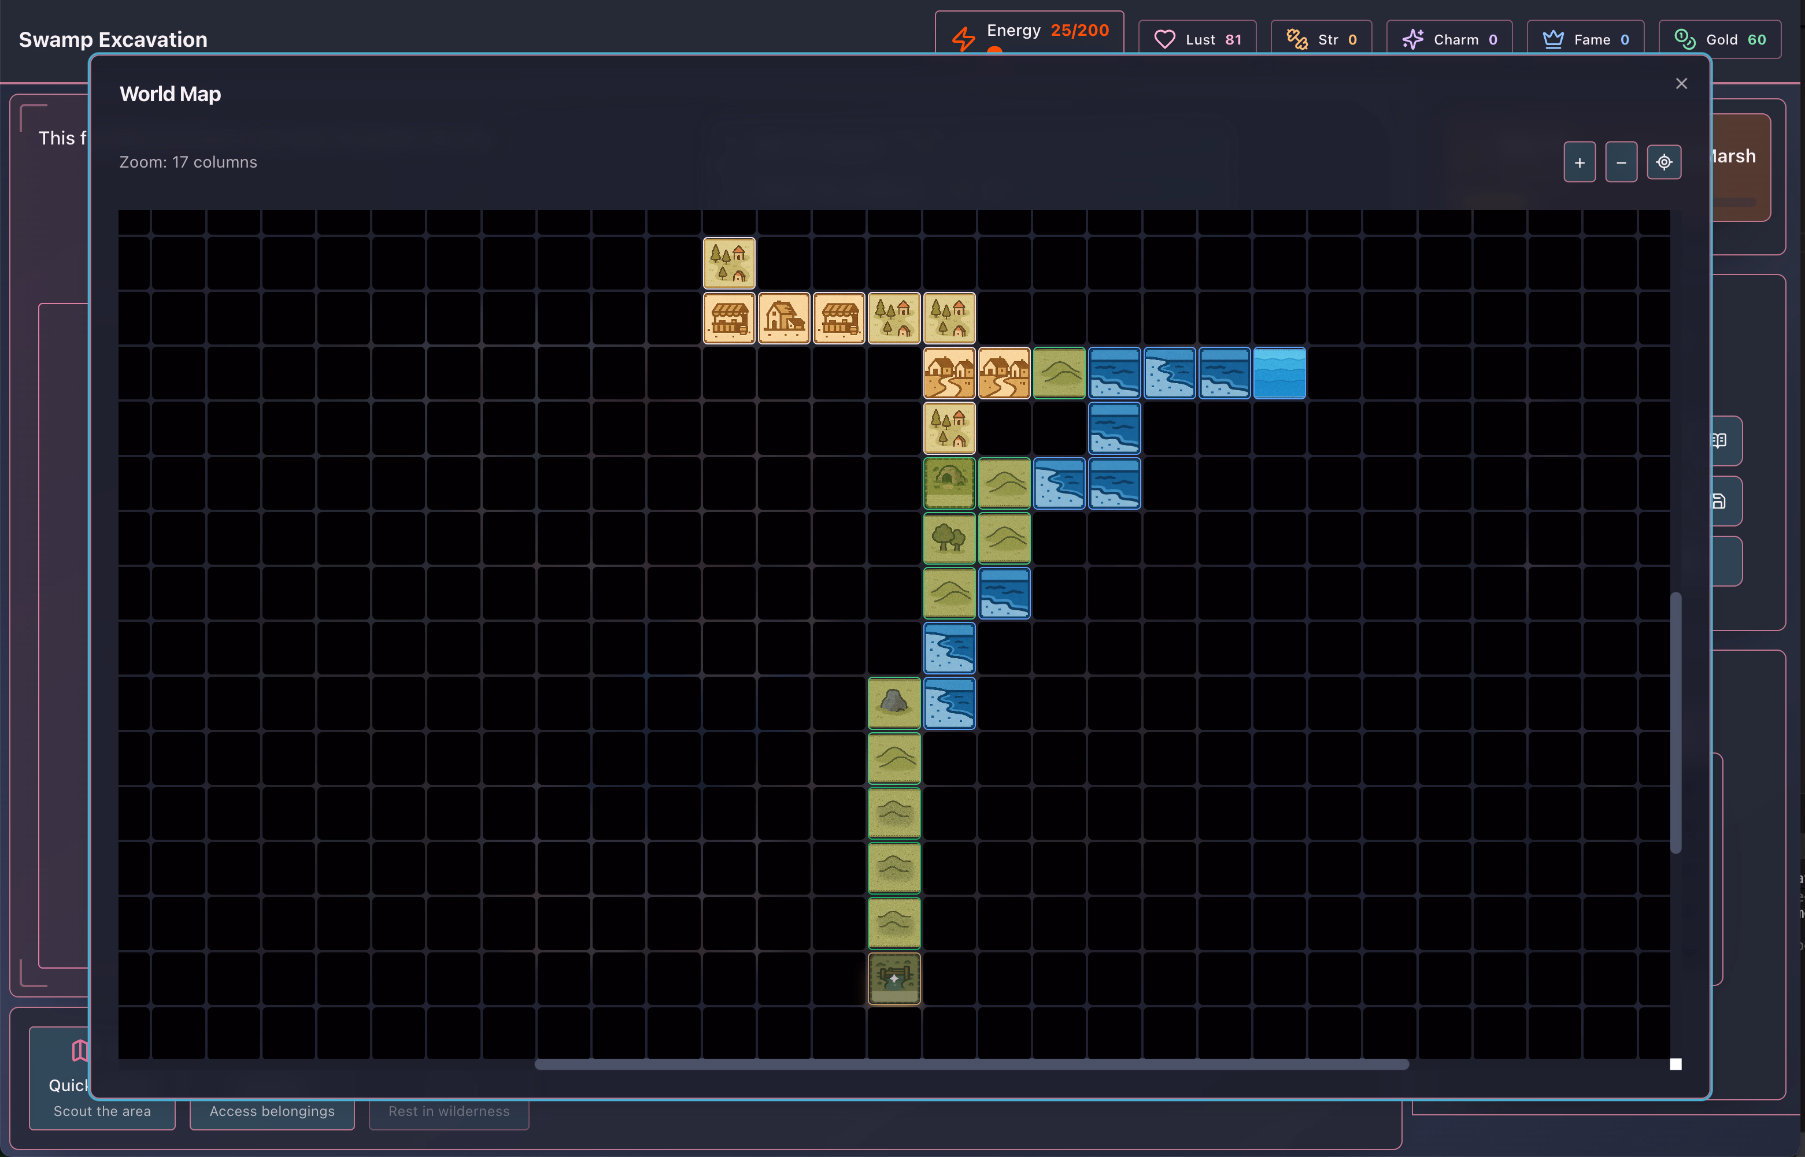The height and width of the screenshot is (1157, 1805).
Task: Select the cave entrance tile on the map
Action: tap(949, 483)
